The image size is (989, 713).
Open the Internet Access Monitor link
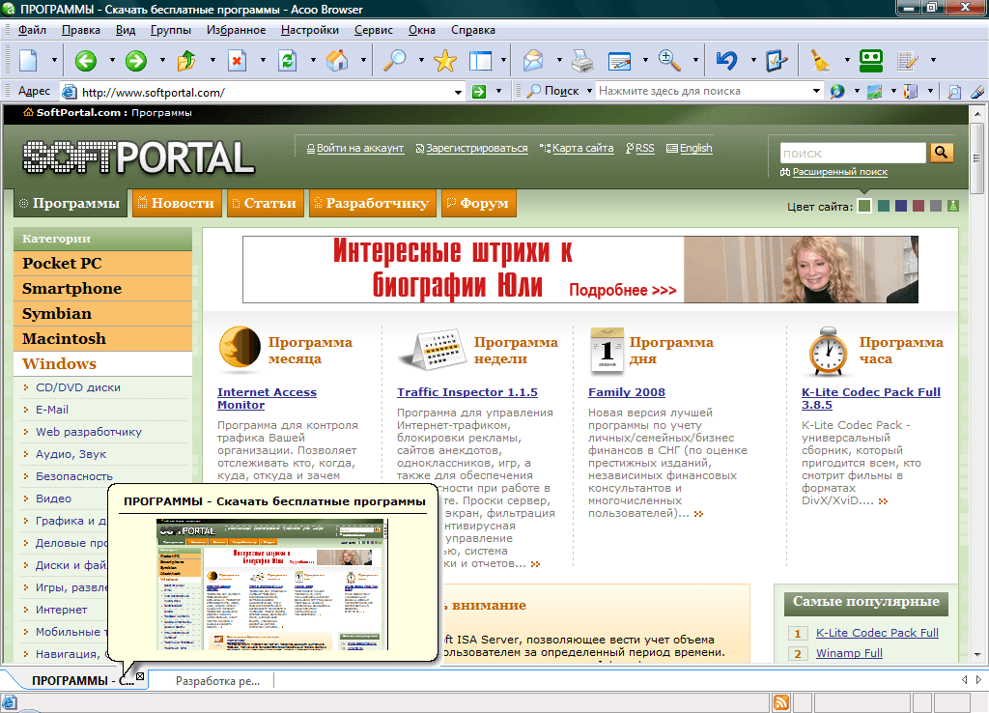point(267,398)
